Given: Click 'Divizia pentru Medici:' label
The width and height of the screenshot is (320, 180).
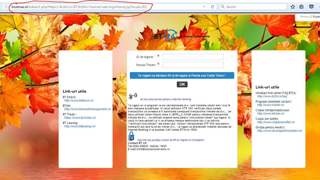Looking at the screenshot, I should pyautogui.click(x=270, y=127).
